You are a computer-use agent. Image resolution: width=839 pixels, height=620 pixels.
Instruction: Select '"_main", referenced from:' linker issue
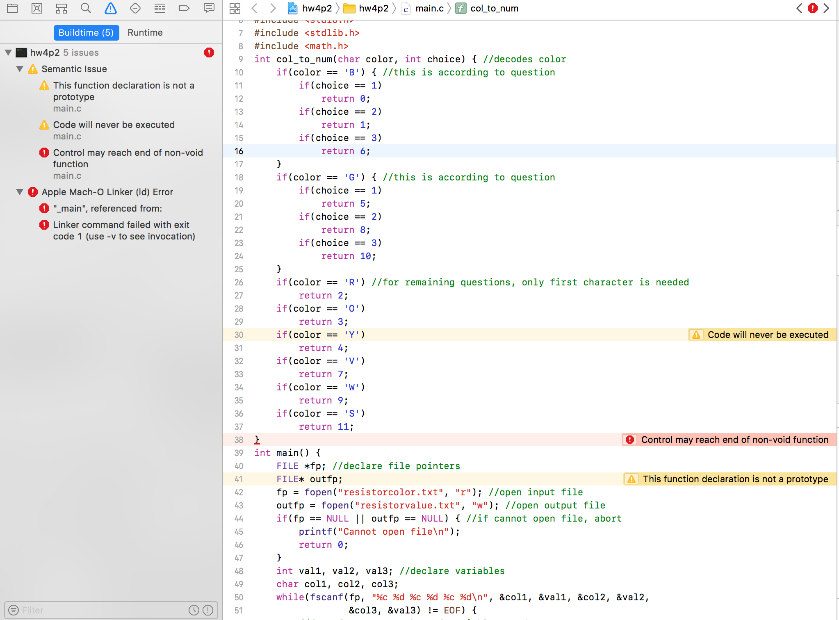[107, 208]
